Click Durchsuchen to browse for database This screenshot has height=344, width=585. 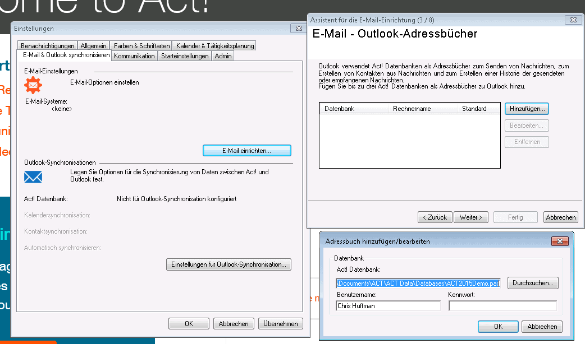(x=533, y=283)
